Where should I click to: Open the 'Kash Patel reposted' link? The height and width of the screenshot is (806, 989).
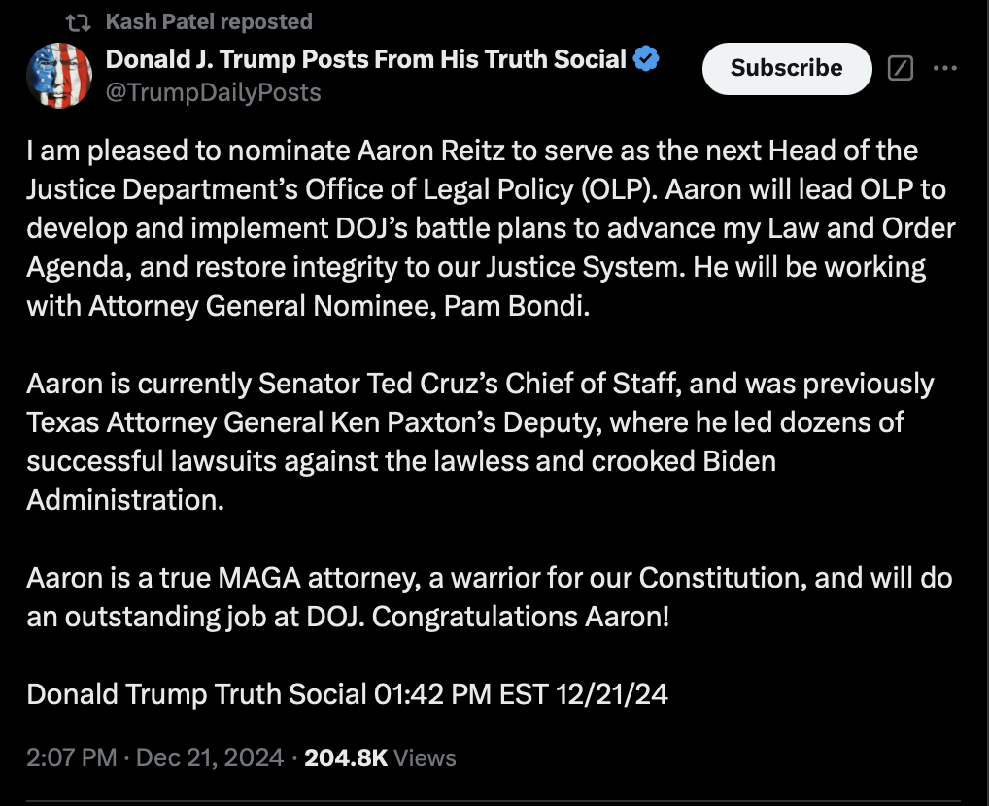[209, 21]
